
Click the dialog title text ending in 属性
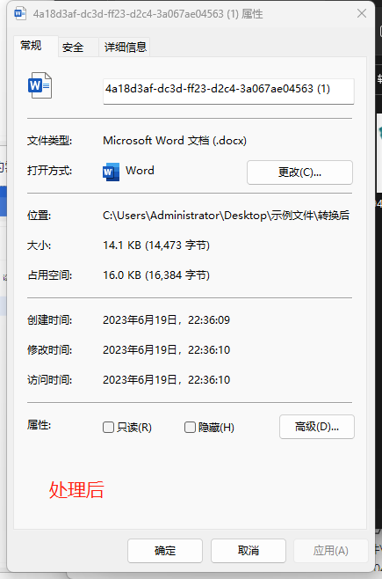(148, 14)
